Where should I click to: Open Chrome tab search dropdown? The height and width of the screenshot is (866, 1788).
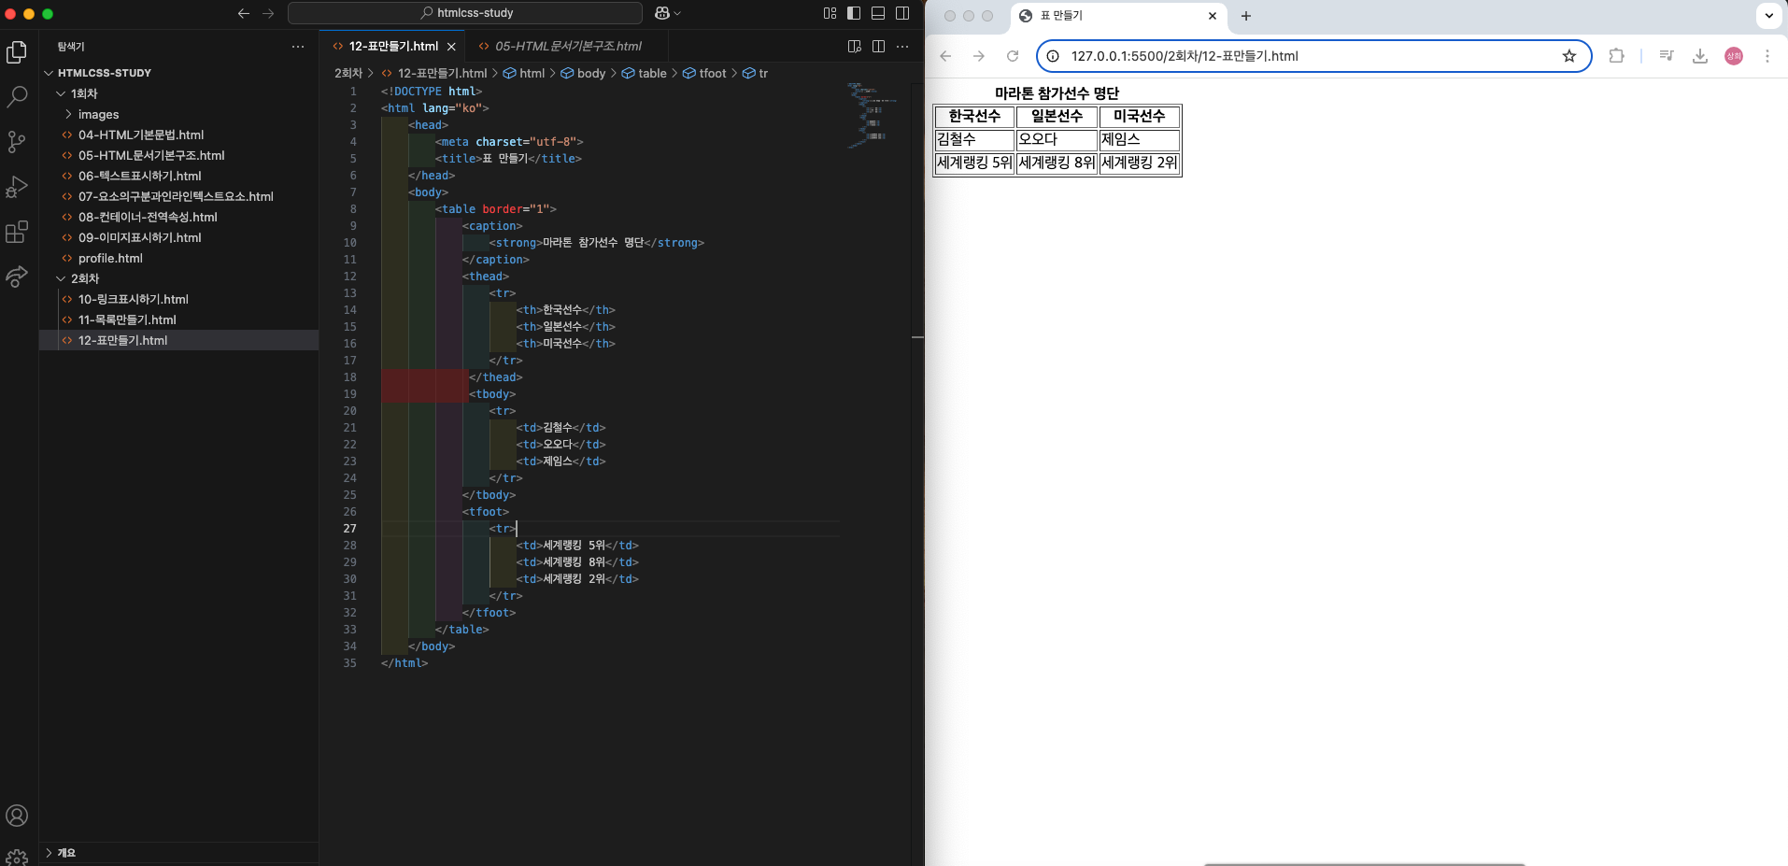pos(1769,15)
